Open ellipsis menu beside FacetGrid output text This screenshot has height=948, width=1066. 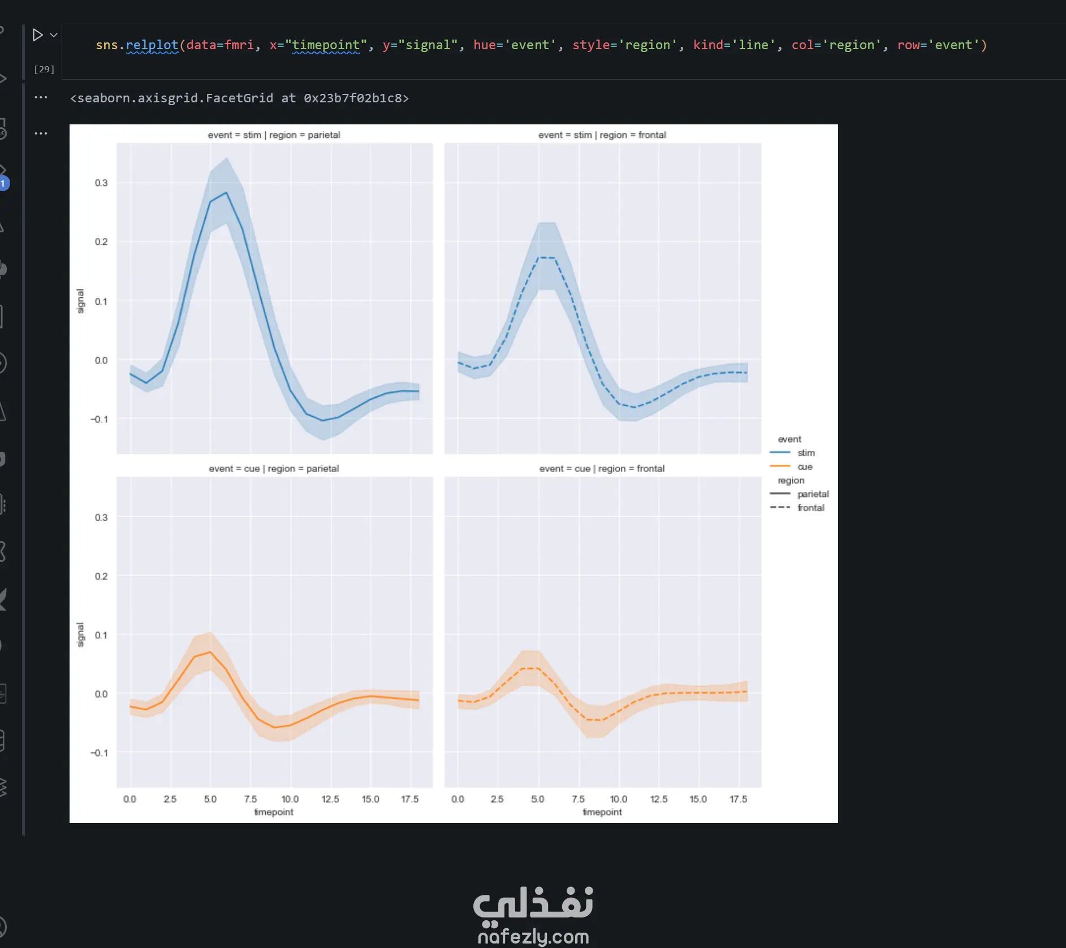pyautogui.click(x=41, y=98)
